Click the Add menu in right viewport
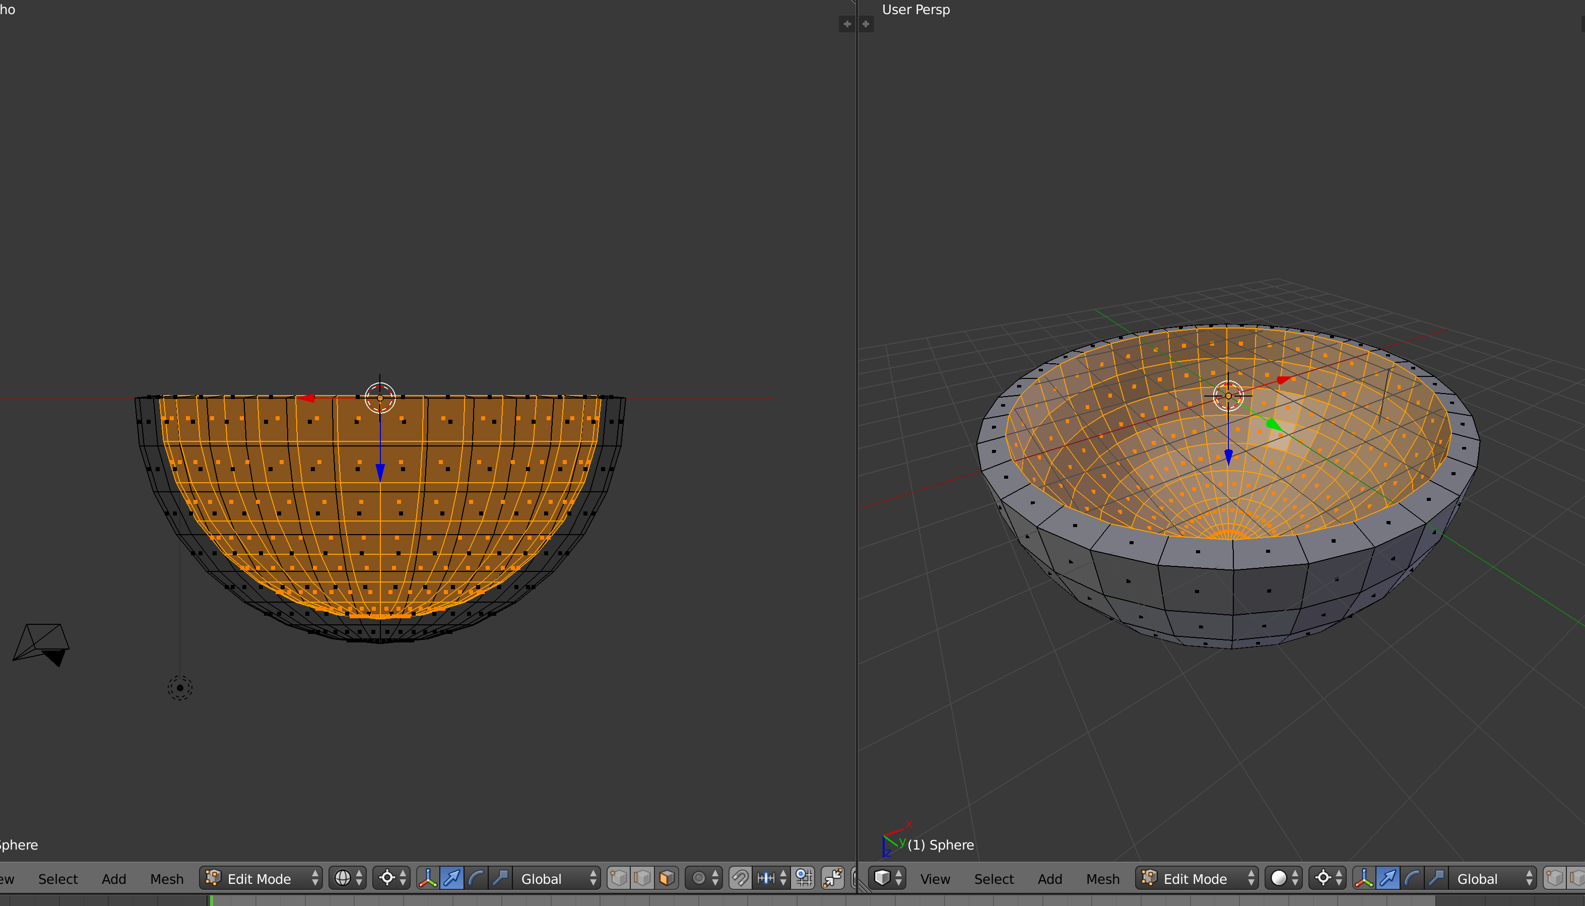Image resolution: width=1585 pixels, height=906 pixels. coord(1049,879)
